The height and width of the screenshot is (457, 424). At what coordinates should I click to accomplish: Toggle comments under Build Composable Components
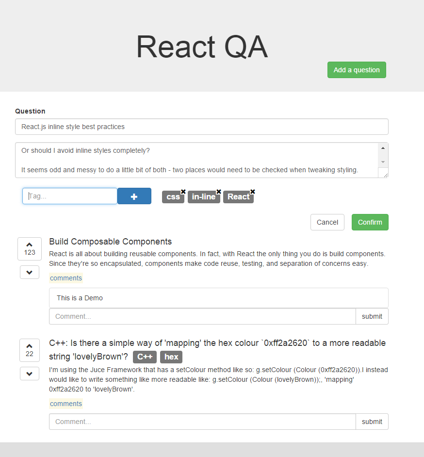click(66, 278)
